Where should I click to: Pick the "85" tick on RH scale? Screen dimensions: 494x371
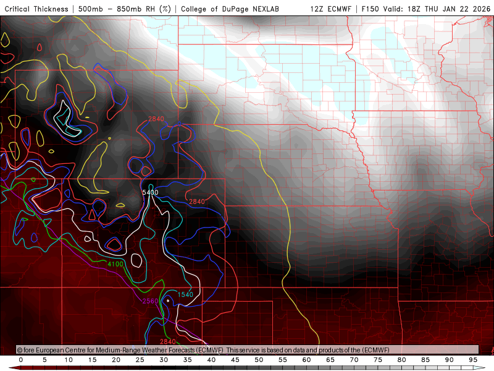pyautogui.click(x=425, y=360)
